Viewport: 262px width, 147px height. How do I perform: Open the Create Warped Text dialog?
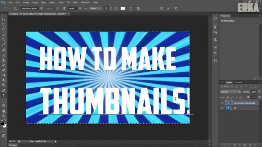[131, 9]
